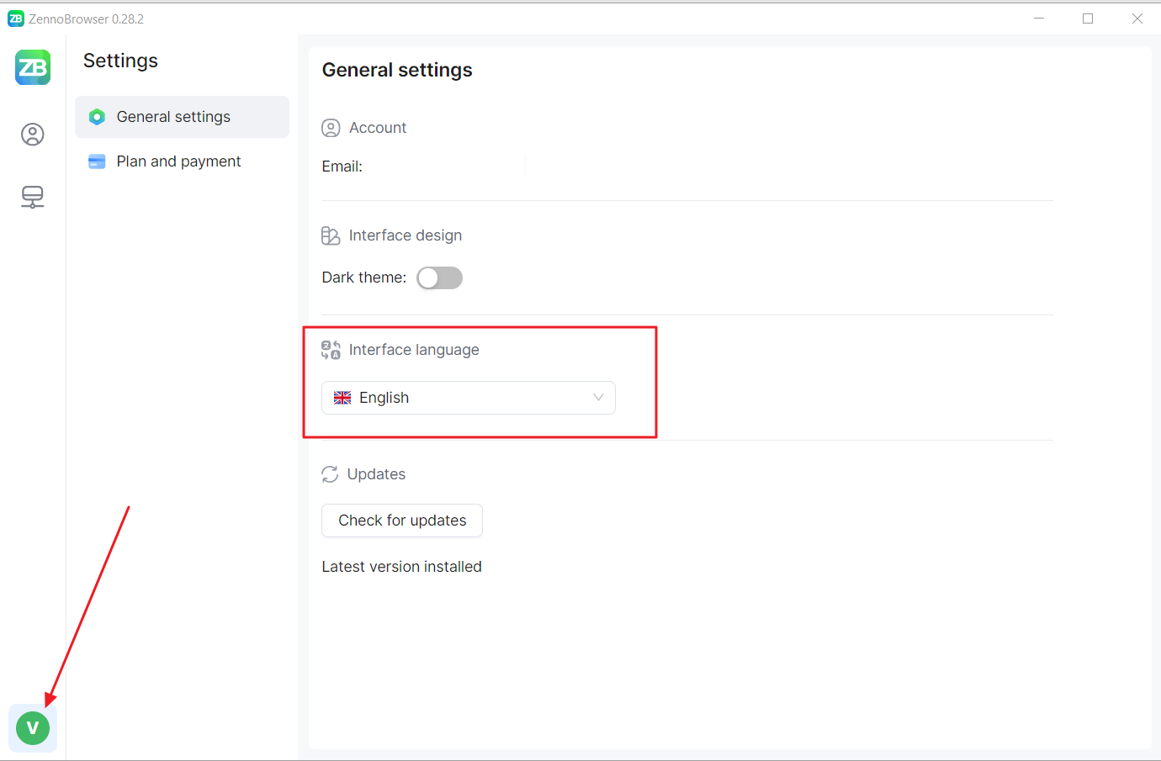Open the profiles icon in the sidebar
The height and width of the screenshot is (761, 1161).
(33, 135)
